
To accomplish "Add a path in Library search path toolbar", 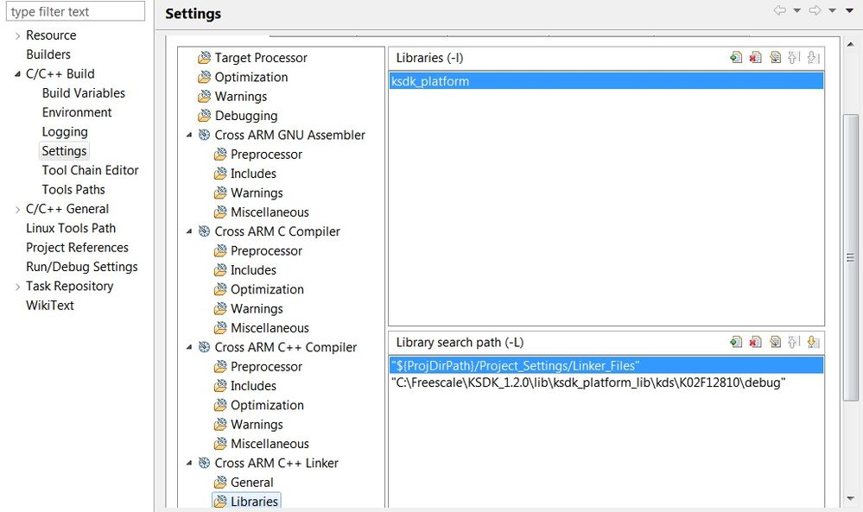I will [736, 342].
